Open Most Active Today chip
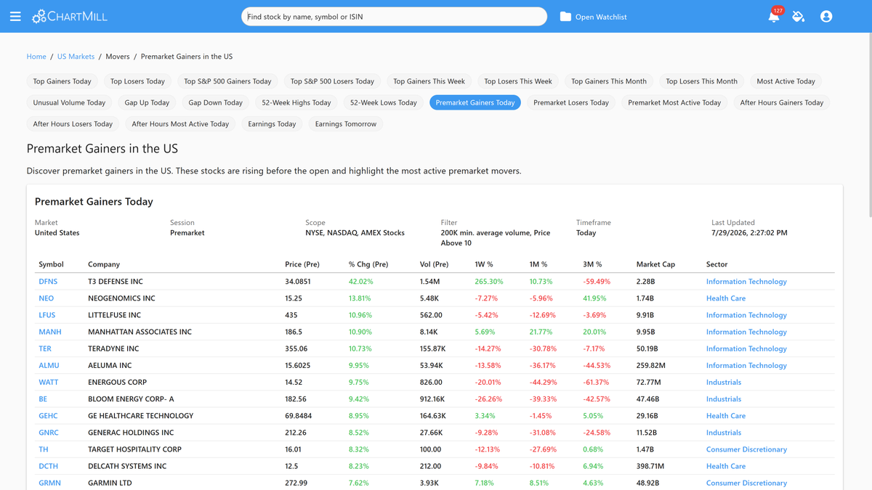872x490 pixels. [x=786, y=81]
